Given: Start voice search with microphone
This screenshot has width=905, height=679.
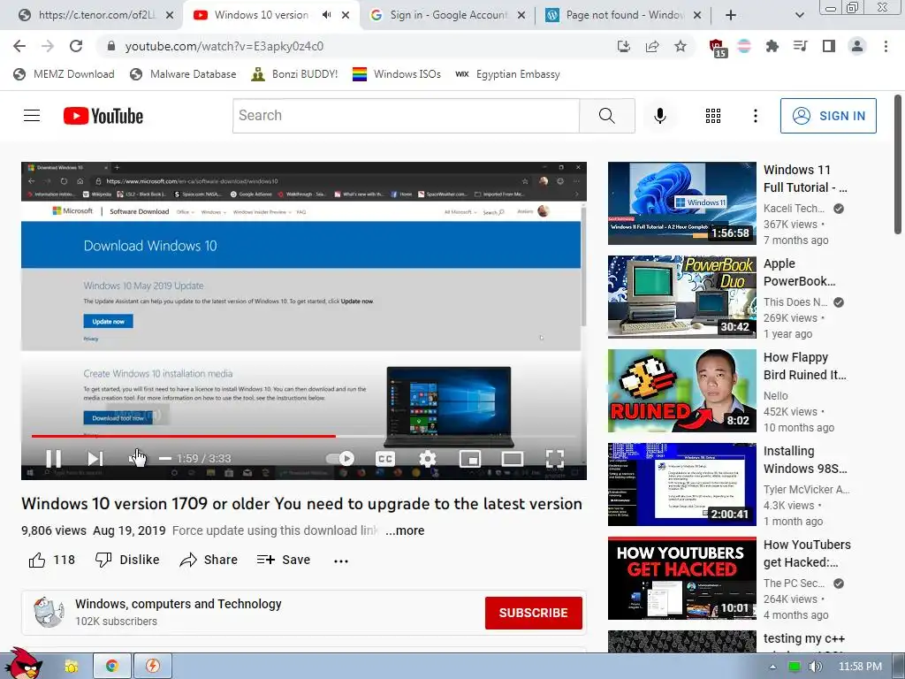Looking at the screenshot, I should [x=659, y=116].
